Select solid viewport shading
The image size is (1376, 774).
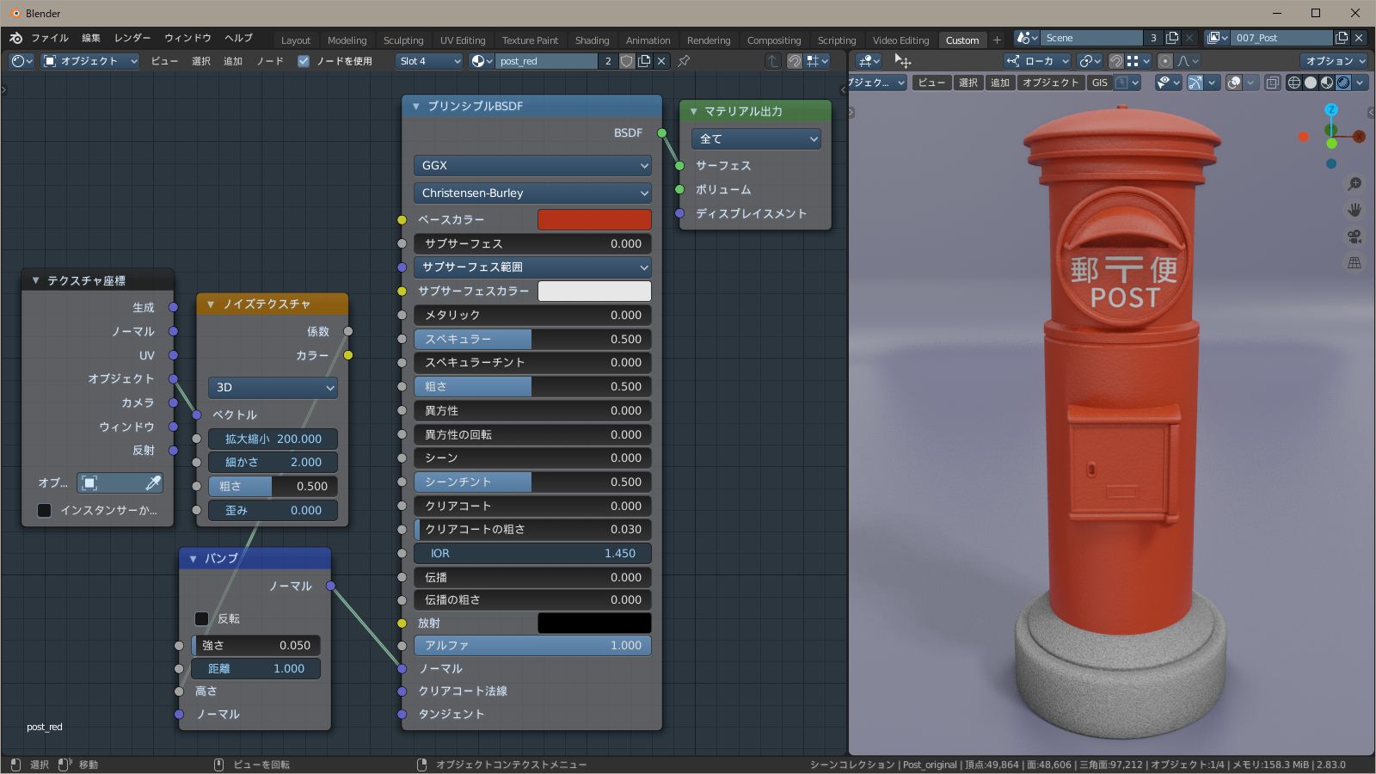1311,83
